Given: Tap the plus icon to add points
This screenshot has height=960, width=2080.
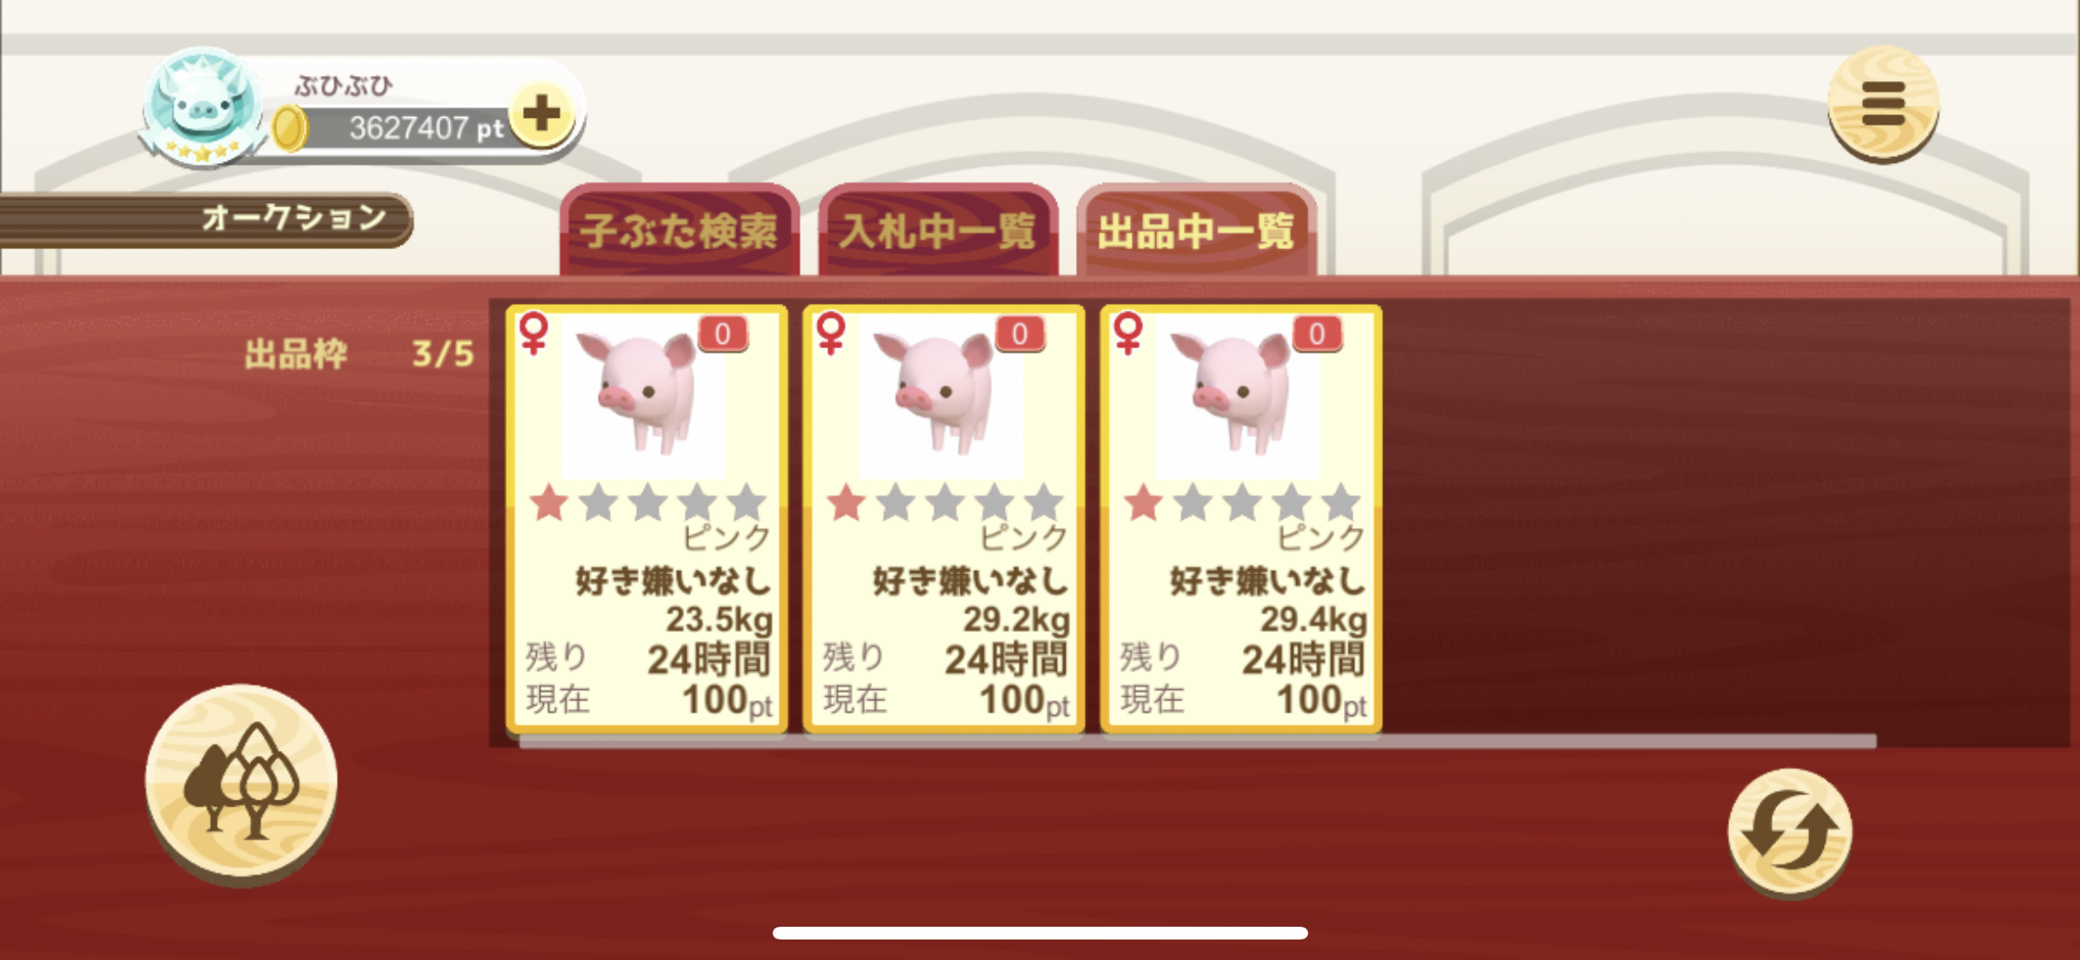Looking at the screenshot, I should [541, 113].
